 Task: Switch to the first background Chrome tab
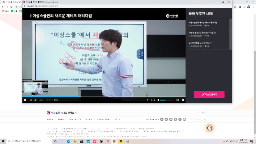click(x=12, y=2)
